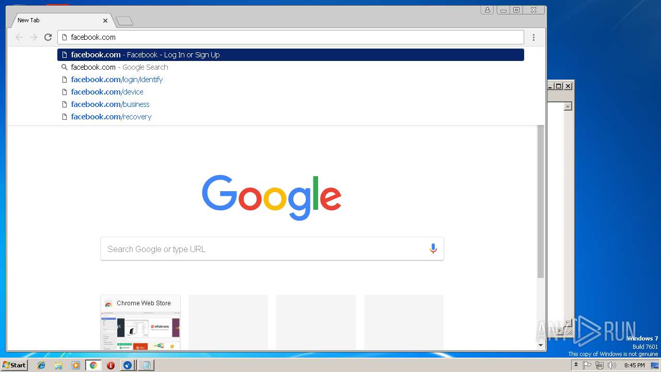
Task: Open a new tab with the tab-strip button
Action: point(124,21)
